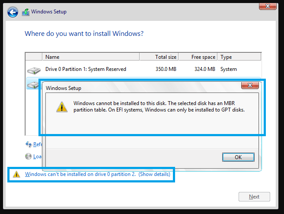Image resolution: width=284 pixels, height=214 pixels.
Task: Click the 350.0 MB total size value
Action: pos(166,69)
